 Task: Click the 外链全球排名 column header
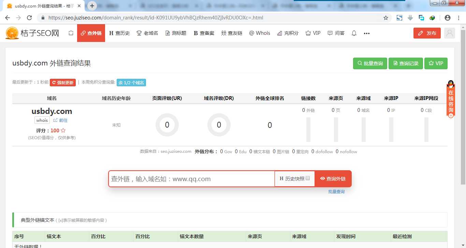[x=270, y=98]
